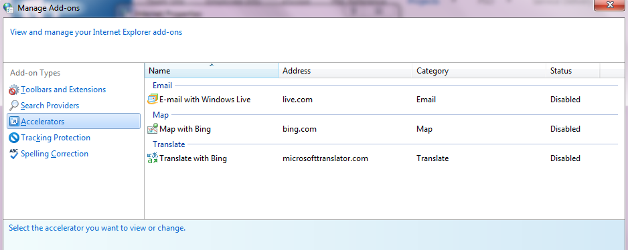Click Map category cell in Bing row

[424, 129]
